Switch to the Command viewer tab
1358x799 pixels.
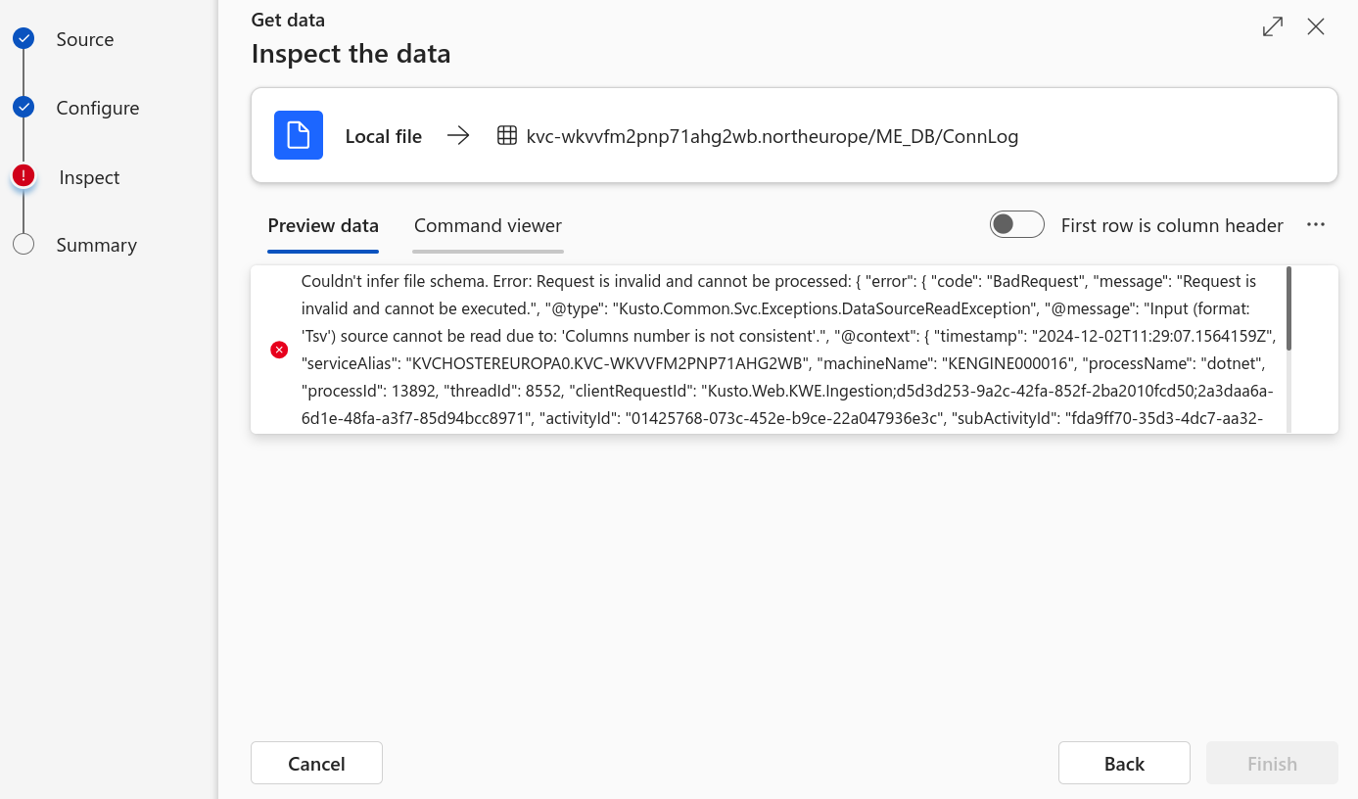(x=488, y=226)
